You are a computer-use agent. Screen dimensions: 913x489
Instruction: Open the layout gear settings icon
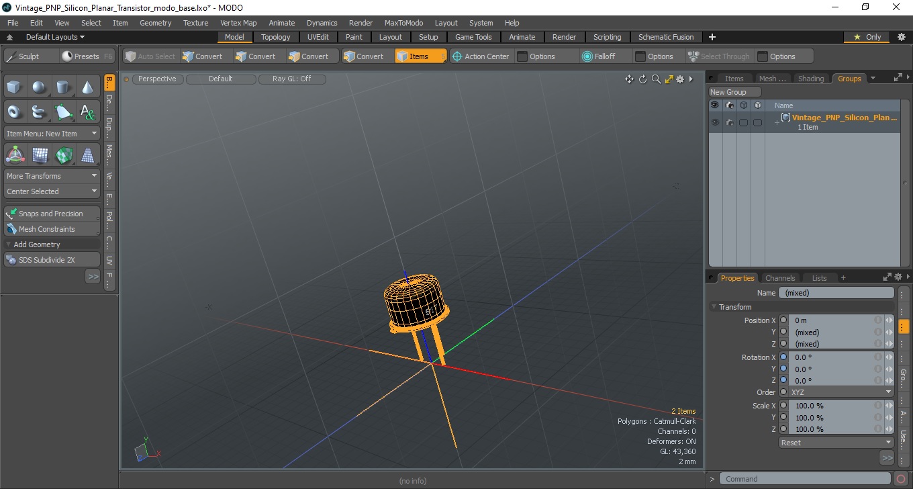click(902, 37)
